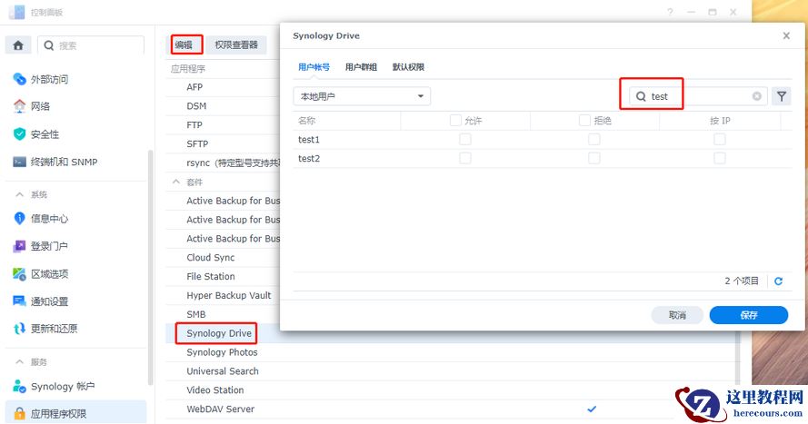Screen dimensions: 808x424
Task: Click the filter funnel icon in dialog
Action: click(x=782, y=96)
